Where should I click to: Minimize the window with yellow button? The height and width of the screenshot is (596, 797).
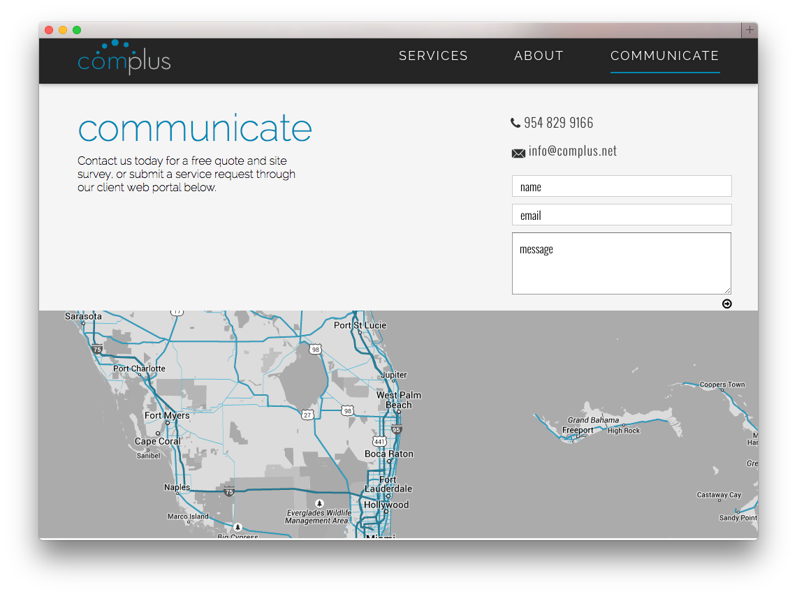[x=63, y=30]
